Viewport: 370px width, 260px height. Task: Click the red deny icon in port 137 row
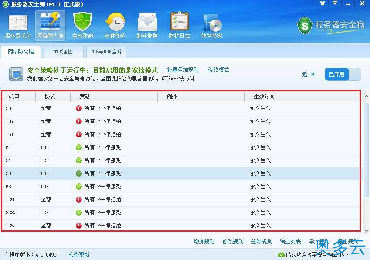tap(79, 121)
